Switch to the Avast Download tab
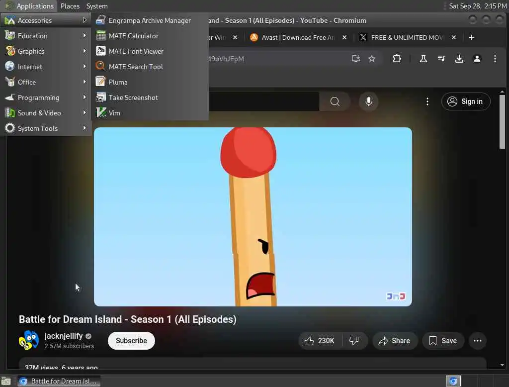 point(297,37)
